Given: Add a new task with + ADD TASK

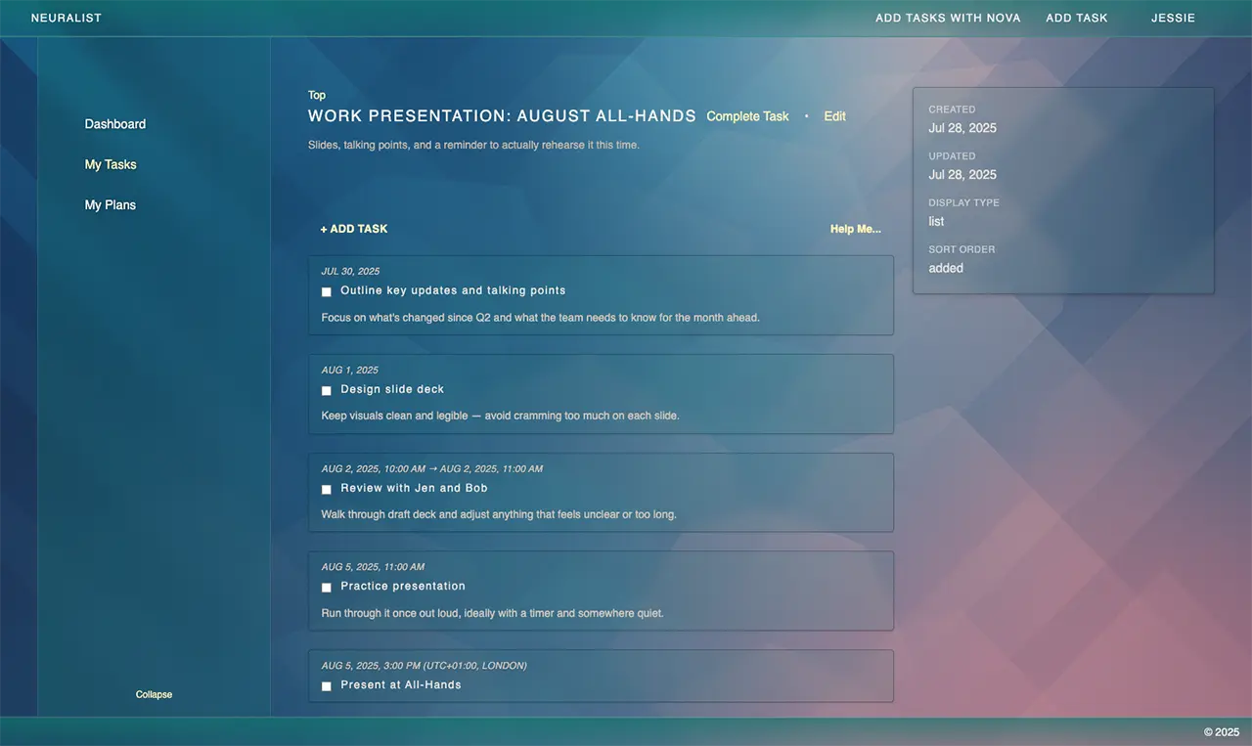Looking at the screenshot, I should (354, 228).
